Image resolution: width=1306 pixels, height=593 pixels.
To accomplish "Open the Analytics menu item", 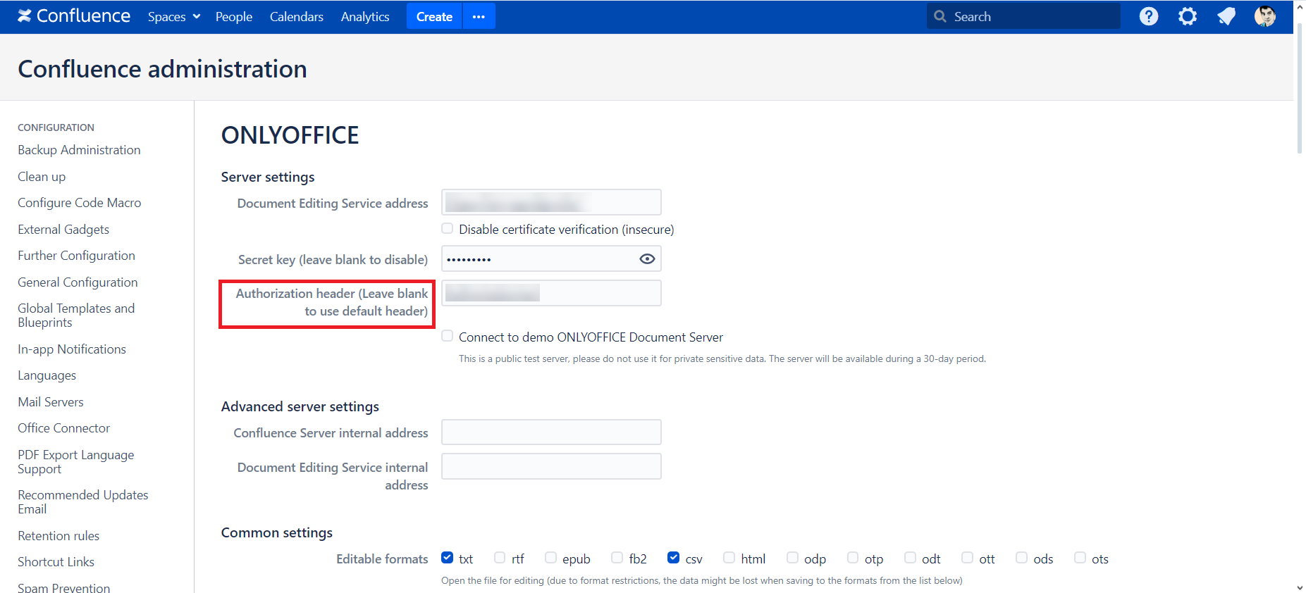I will tap(364, 16).
